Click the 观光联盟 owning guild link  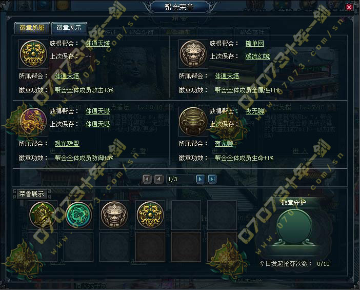point(67,144)
